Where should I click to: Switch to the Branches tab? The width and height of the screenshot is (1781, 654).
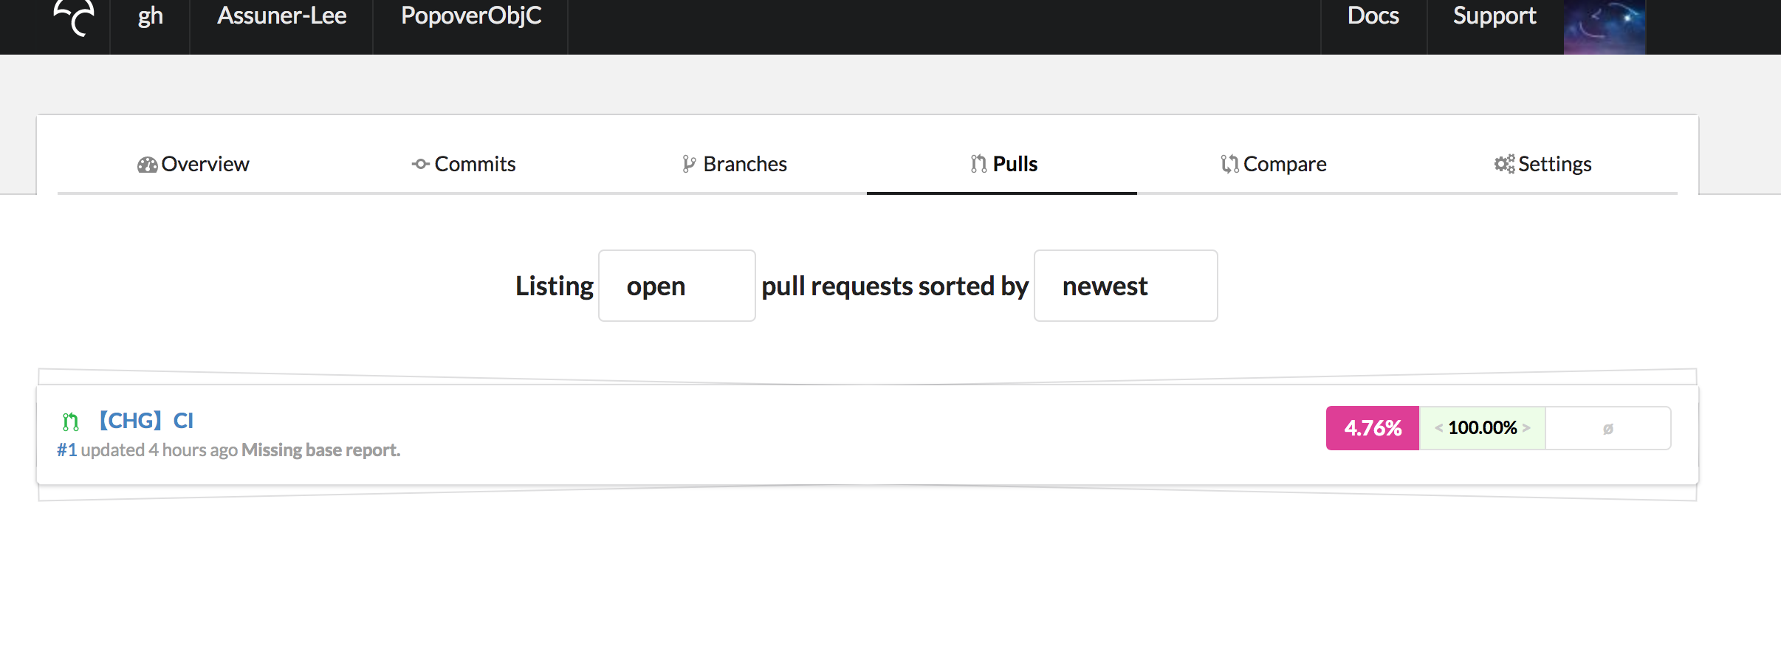735,164
